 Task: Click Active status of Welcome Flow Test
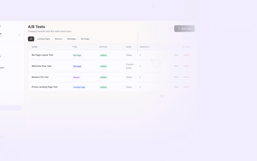click(x=103, y=66)
